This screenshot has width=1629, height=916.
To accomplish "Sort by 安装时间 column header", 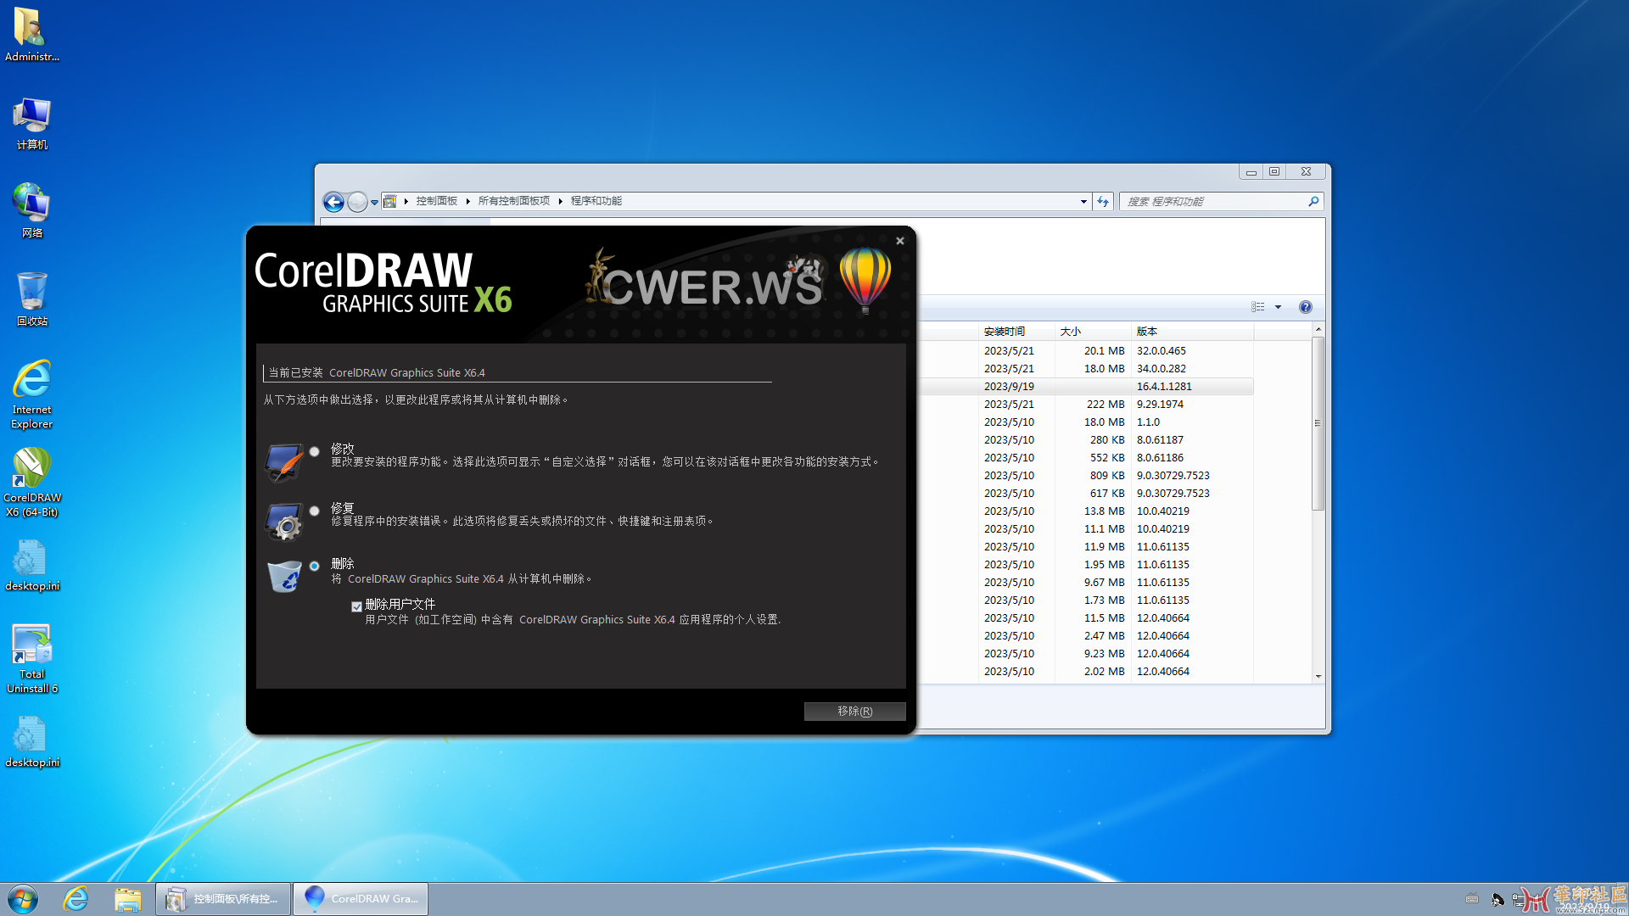I will [1016, 332].
